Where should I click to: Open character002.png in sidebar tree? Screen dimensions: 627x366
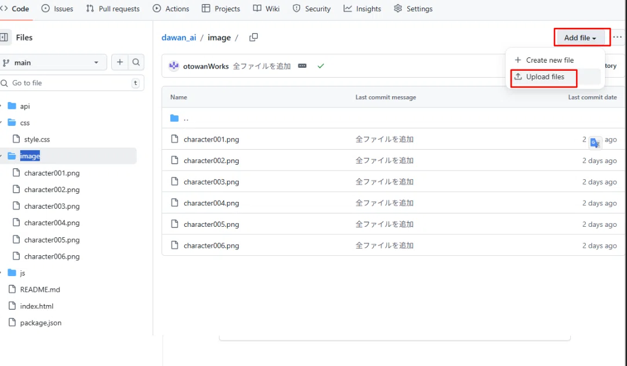pos(52,190)
